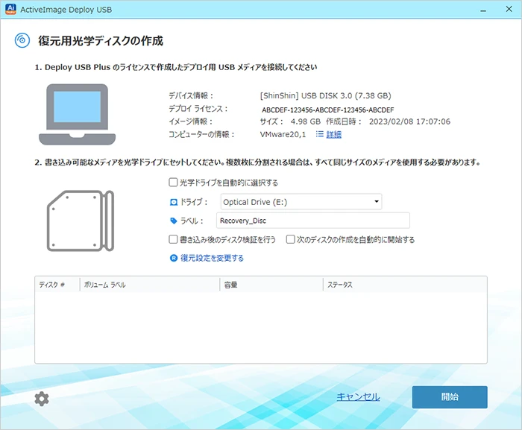Viewport: 522px width, 430px height.
Task: Minimize the ActiveImage Deploy USB window
Action: [x=483, y=10]
